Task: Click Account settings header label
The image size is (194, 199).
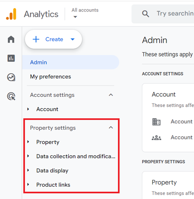Action: tap(52, 95)
